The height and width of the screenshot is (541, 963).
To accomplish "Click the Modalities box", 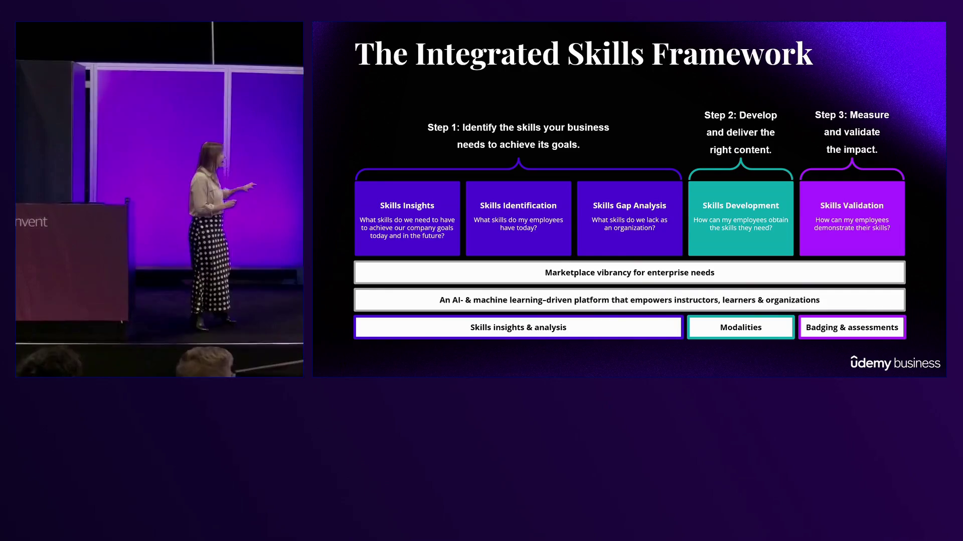I will tap(740, 327).
